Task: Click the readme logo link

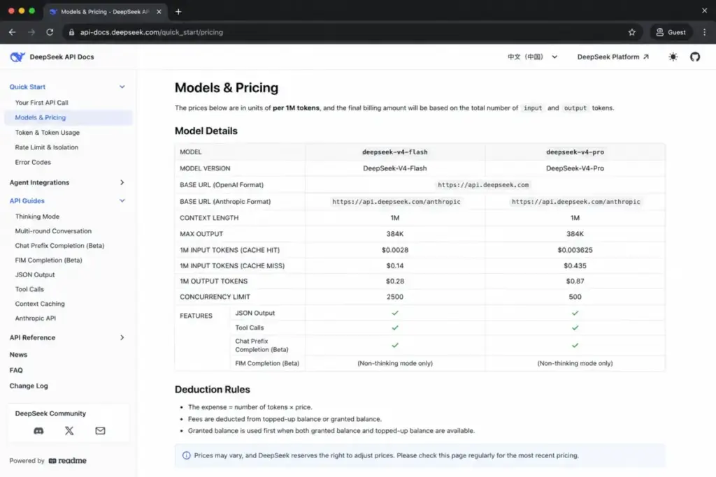Action: 68,460
